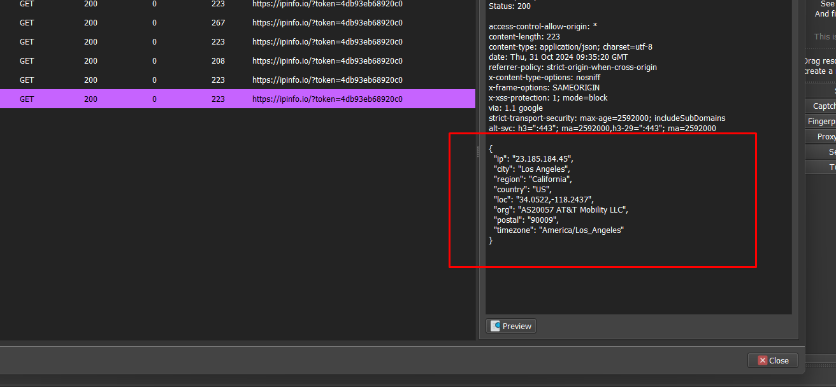
Task: Open the partially visible Fingerprint side button
Action: click(822, 122)
